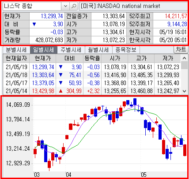Click the down triangle icon beside 75.41
Viewport: 189px width, 179px height.
pyautogui.click(x=60, y=75)
